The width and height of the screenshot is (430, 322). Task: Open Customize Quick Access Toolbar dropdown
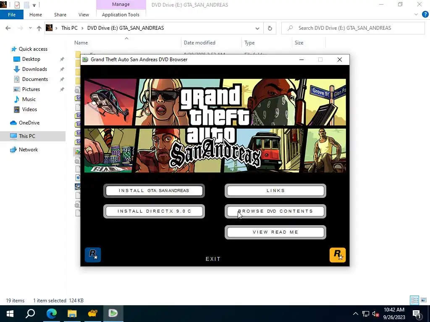coord(34,5)
